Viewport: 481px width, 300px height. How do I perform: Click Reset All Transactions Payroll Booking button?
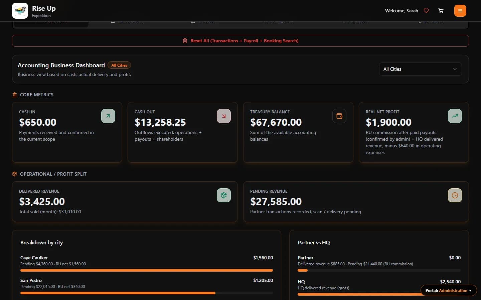(x=240, y=41)
